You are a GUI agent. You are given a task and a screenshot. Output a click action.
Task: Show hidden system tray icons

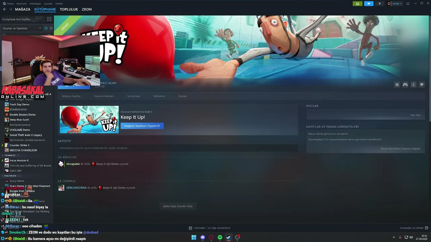(x=394, y=237)
